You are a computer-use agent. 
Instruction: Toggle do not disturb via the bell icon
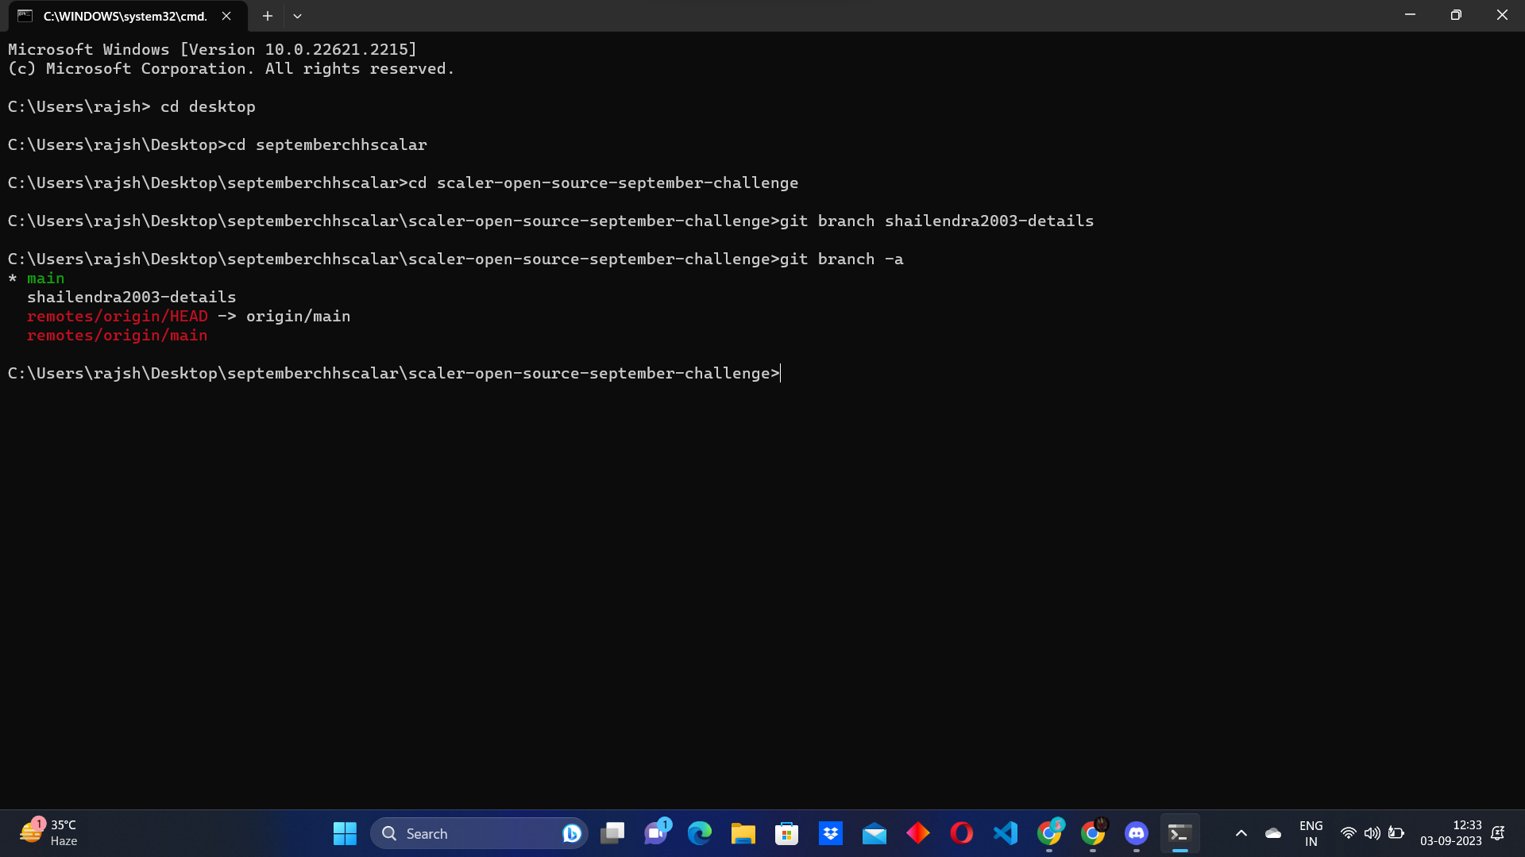tap(1498, 833)
